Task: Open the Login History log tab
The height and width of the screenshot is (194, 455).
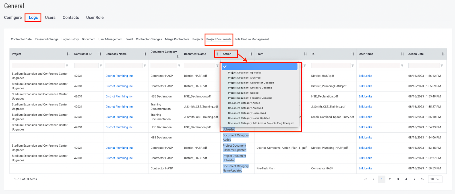Action: point(70,39)
